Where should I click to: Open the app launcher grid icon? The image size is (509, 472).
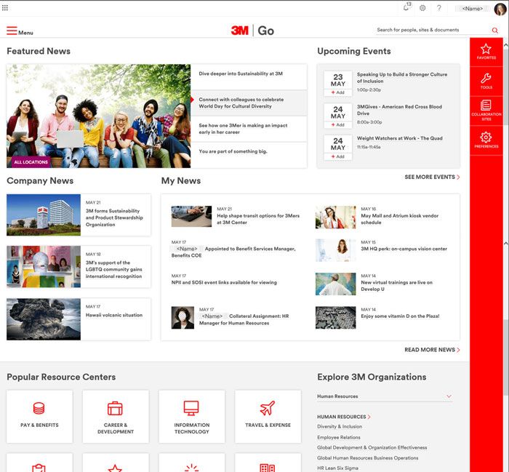coord(5,7)
